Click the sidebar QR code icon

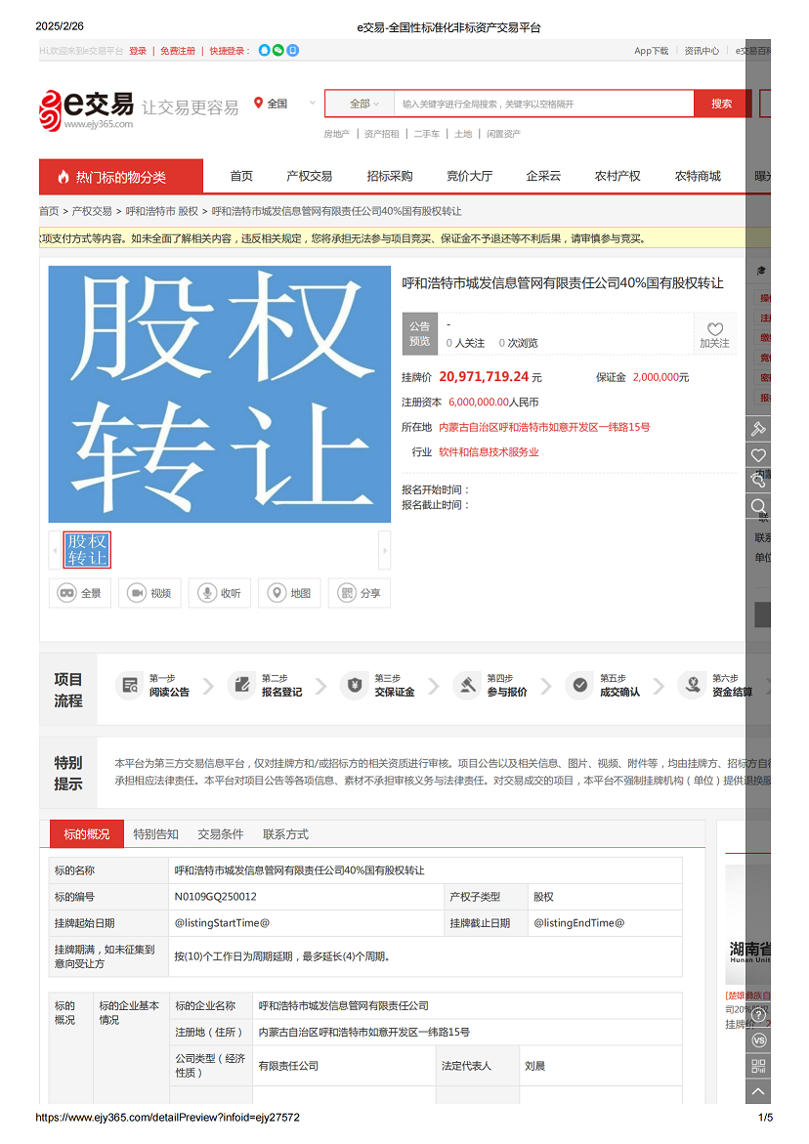pyautogui.click(x=758, y=1065)
